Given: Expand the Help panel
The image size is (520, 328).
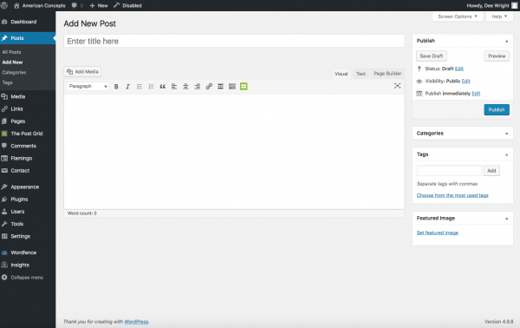Looking at the screenshot, I should [499, 16].
